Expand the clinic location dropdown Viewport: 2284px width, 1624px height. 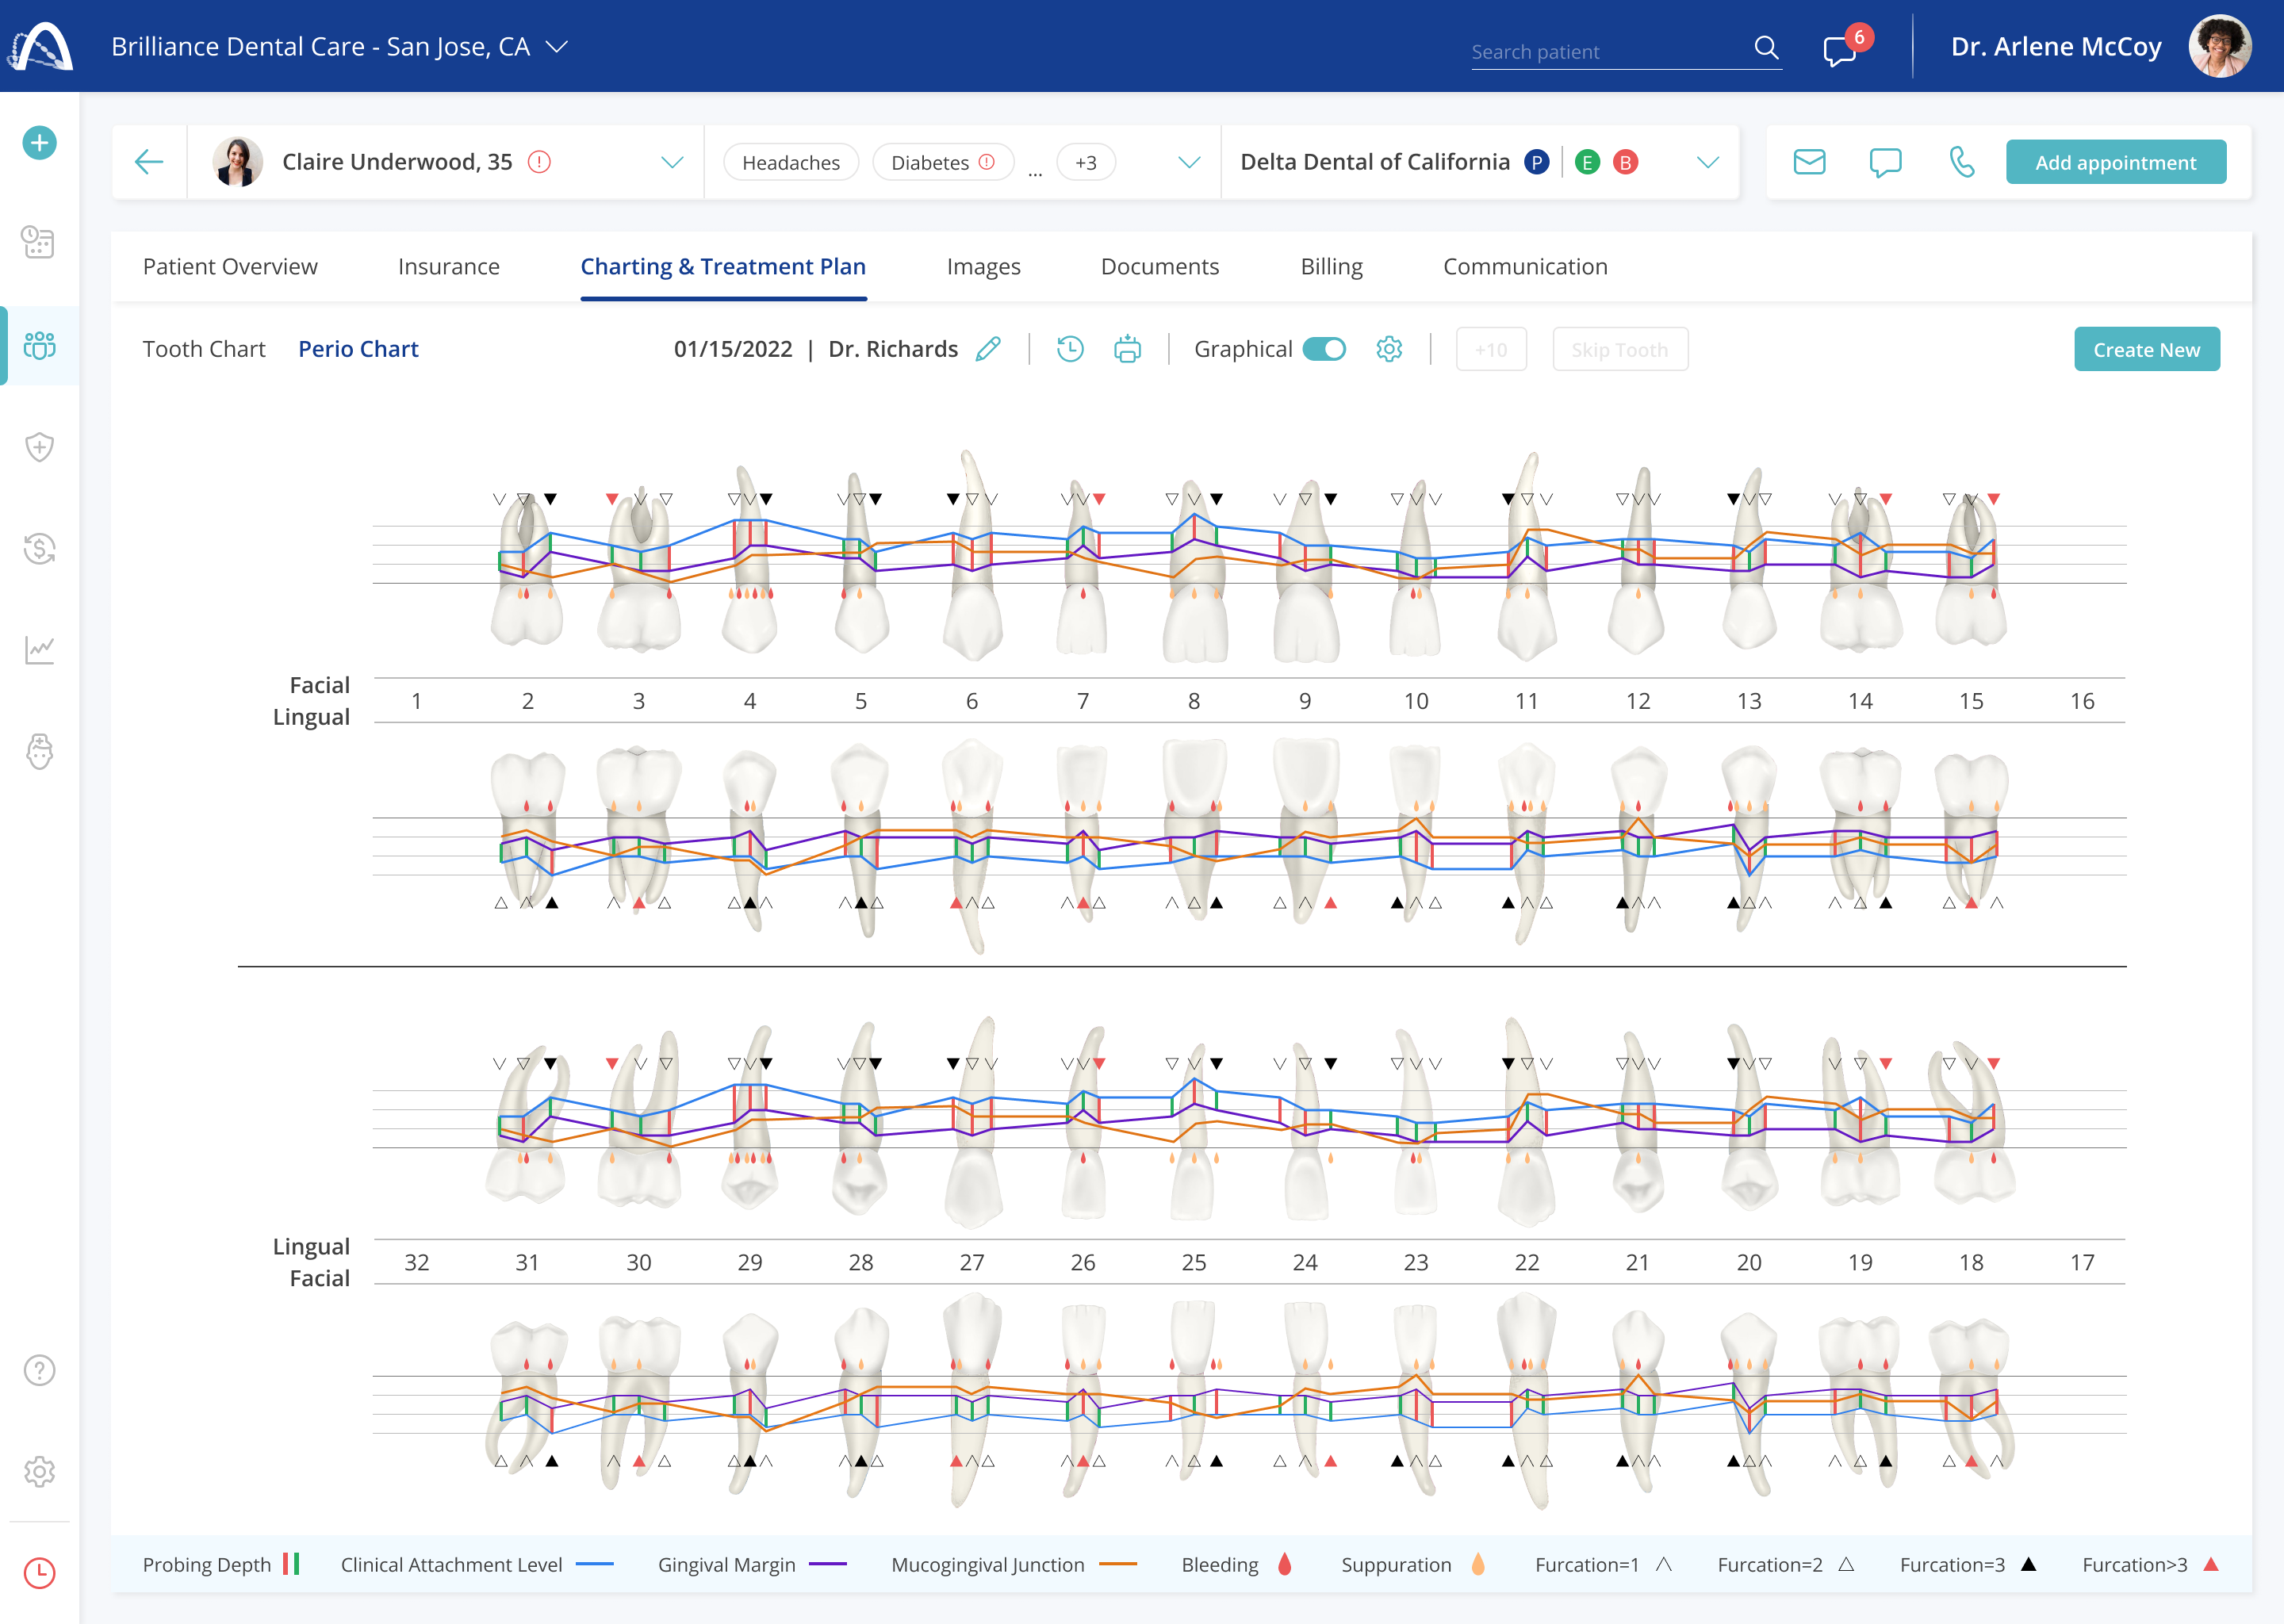557,47
